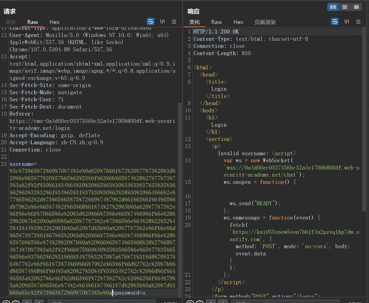This screenshot has width=369, height=303.
Task: Select the response Raw tab
Action: pos(217,22)
